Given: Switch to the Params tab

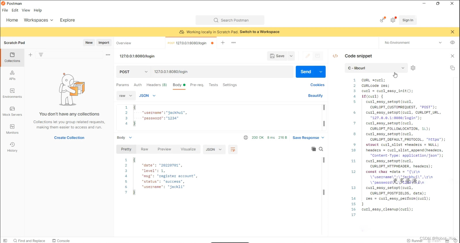Looking at the screenshot, I should [x=122, y=85].
